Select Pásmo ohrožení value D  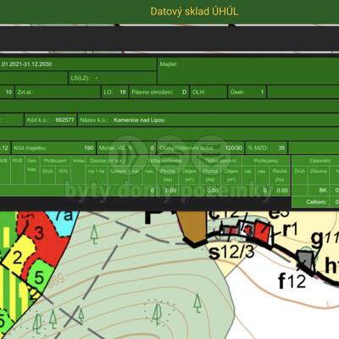(184, 92)
